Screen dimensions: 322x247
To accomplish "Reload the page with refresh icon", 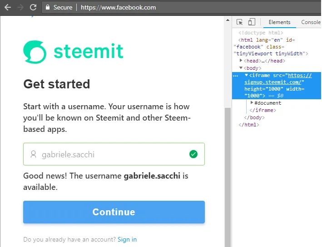I will click(x=33, y=7).
